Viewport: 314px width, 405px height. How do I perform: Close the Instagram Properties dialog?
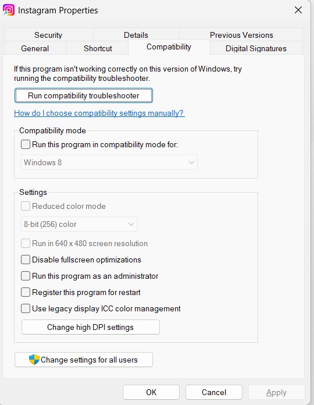coord(298,10)
